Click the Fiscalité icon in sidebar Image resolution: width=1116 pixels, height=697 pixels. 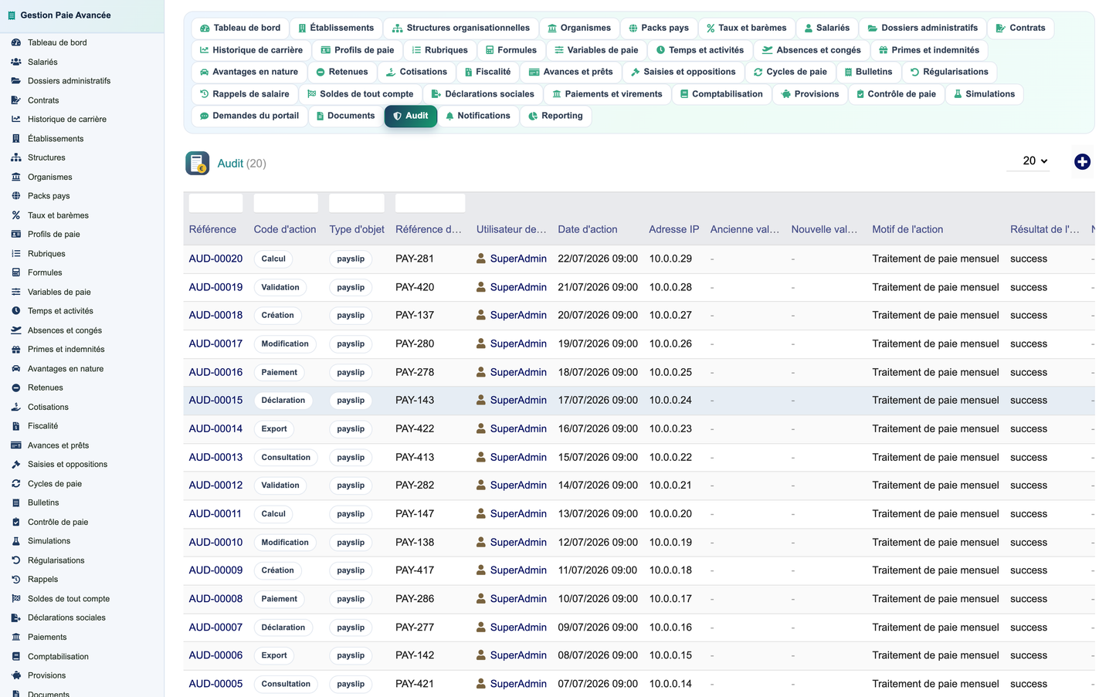click(x=16, y=426)
